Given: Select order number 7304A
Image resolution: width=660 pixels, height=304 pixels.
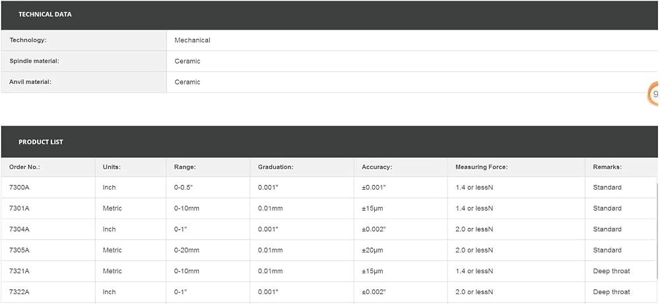Looking at the screenshot, I should click(19, 229).
